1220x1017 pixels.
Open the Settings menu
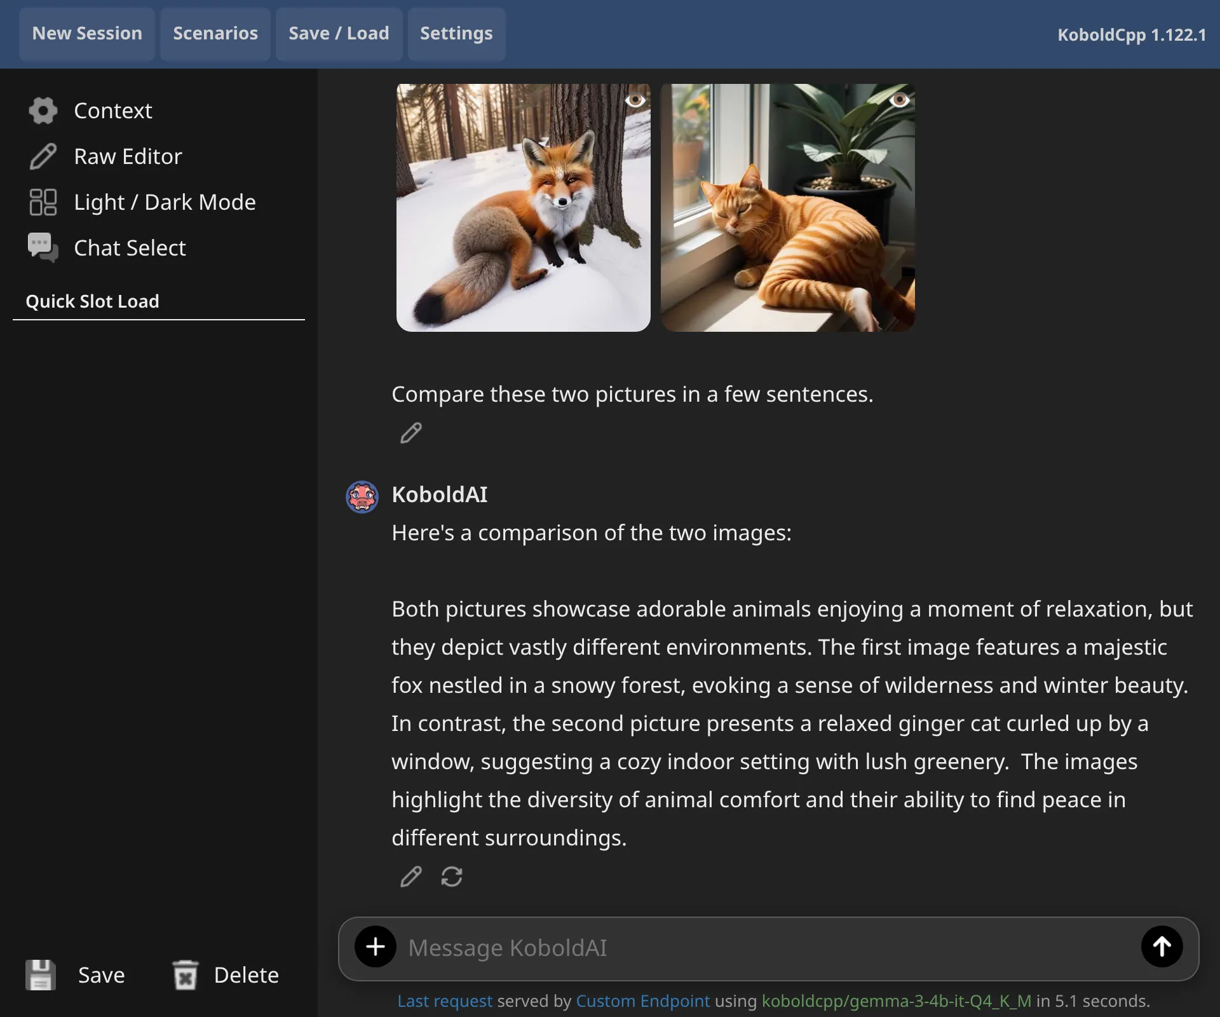click(456, 34)
